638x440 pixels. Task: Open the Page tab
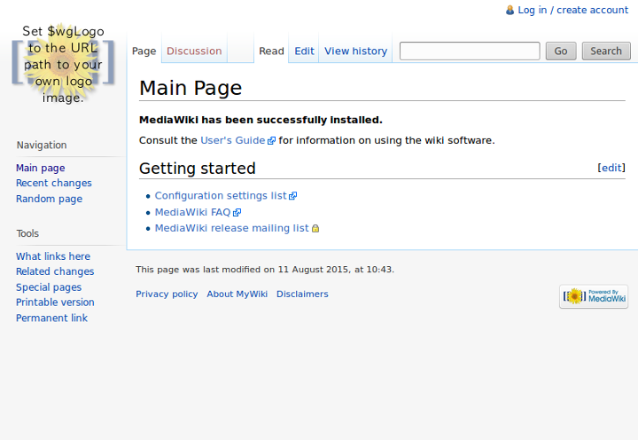click(x=144, y=51)
